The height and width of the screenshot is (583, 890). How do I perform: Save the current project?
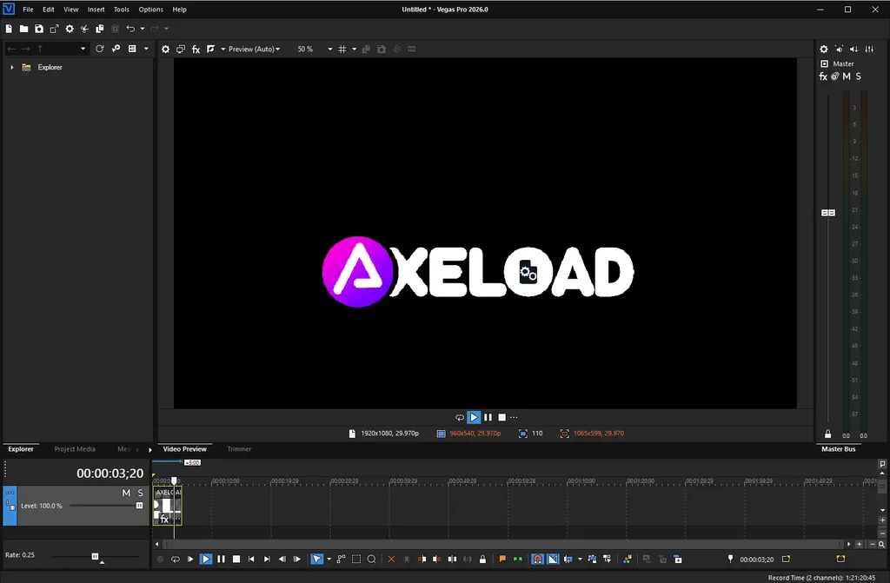pos(38,28)
